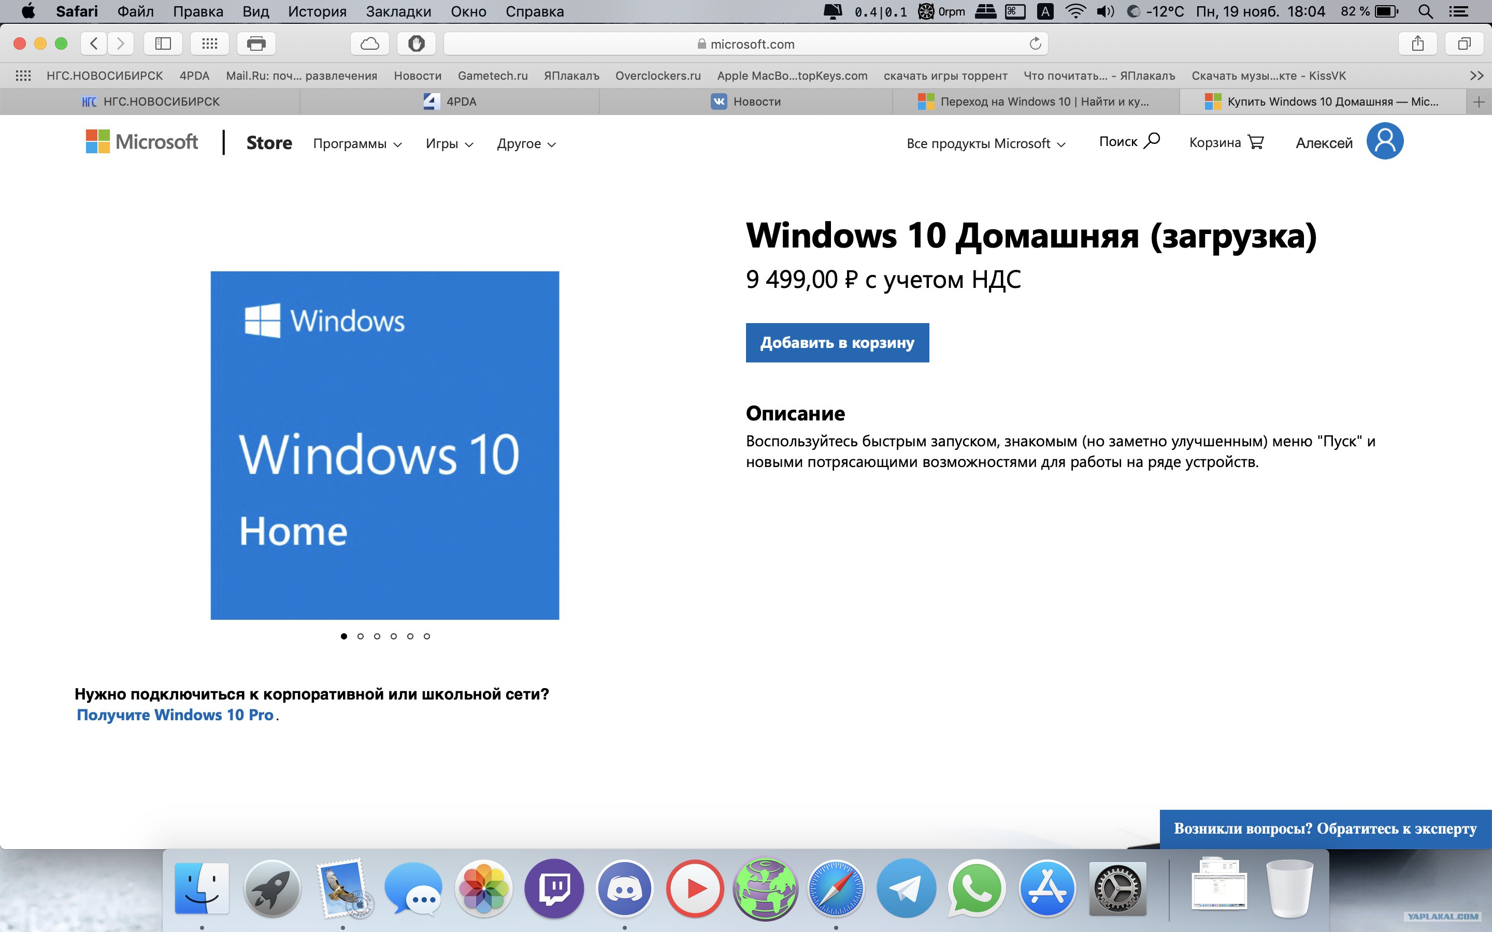Open Gametech.ru bookmark
The width and height of the screenshot is (1492, 932).
(493, 76)
